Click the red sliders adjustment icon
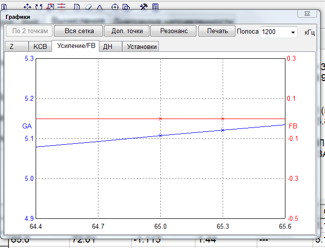The width and height of the screenshot is (325, 248). click(x=61, y=6)
